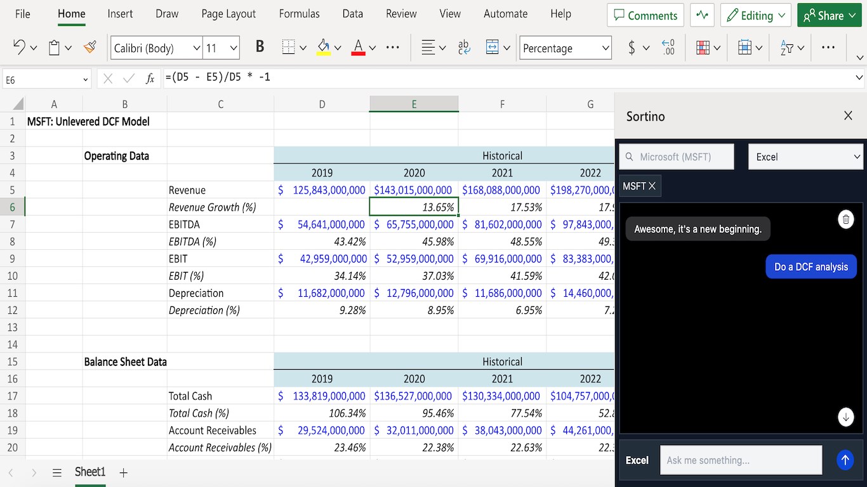Click the text alignment icon

pyautogui.click(x=428, y=48)
